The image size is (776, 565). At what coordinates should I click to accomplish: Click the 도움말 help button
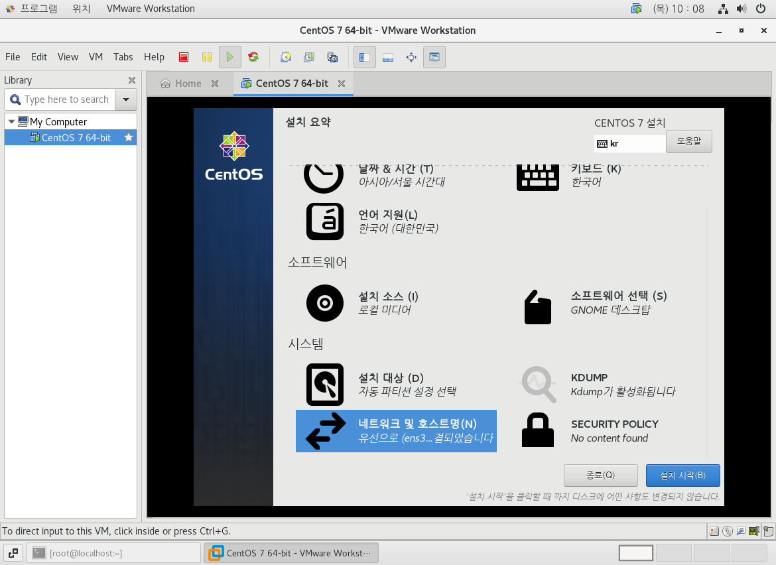(689, 141)
